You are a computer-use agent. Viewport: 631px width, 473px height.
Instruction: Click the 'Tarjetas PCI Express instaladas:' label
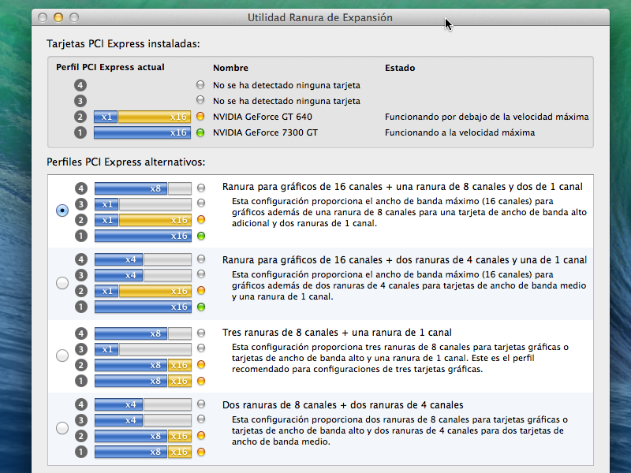tap(123, 44)
